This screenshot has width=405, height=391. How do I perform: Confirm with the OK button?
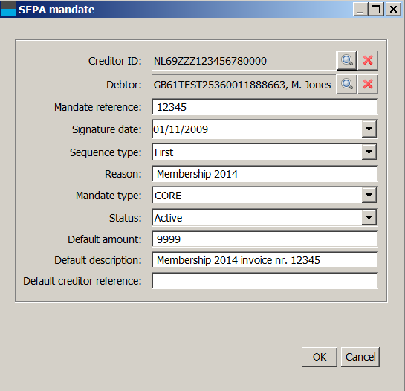(320, 357)
